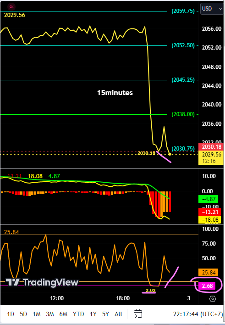Open chart settings hexagon gear icon

[213, 299]
